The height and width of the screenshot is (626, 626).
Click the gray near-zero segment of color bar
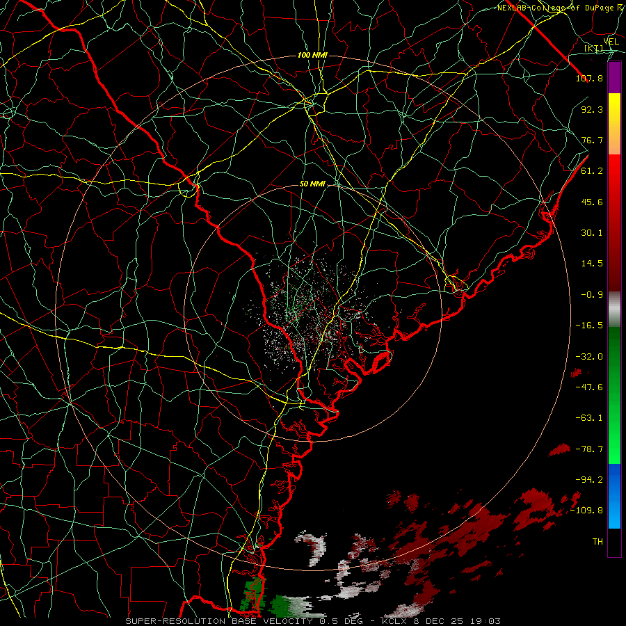coord(614,310)
